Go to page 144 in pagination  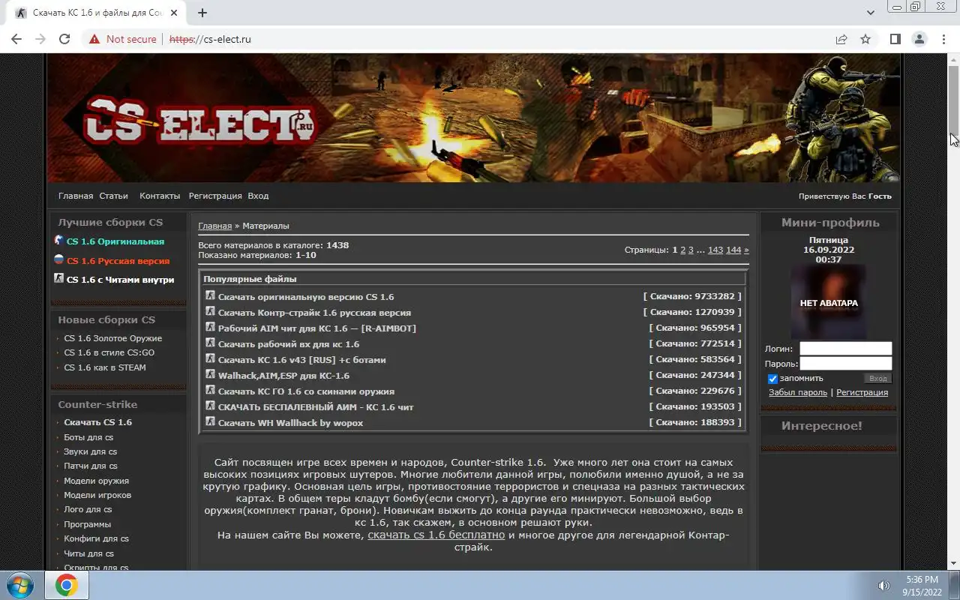733,250
